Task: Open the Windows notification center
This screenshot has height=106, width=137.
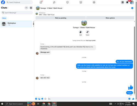Action: click(134, 104)
